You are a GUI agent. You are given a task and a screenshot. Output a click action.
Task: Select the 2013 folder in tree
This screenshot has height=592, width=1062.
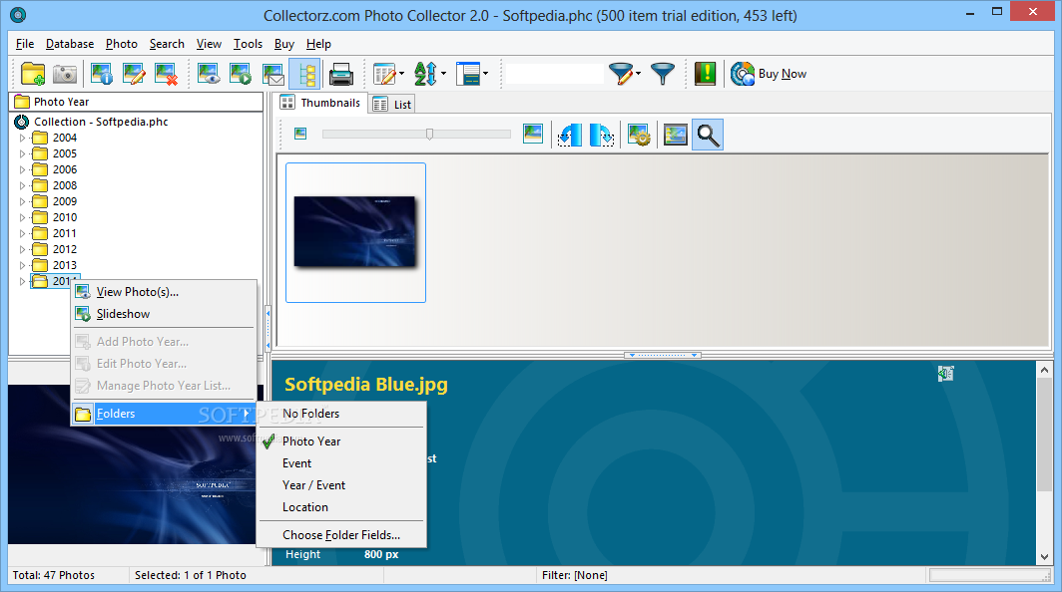point(64,265)
